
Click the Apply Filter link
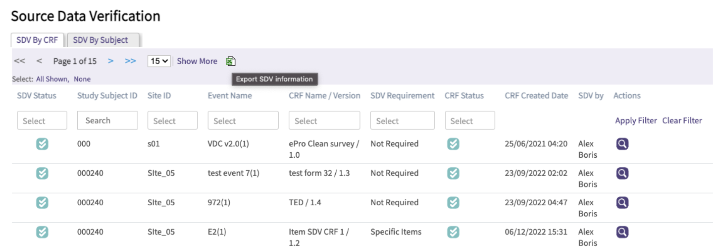636,120
